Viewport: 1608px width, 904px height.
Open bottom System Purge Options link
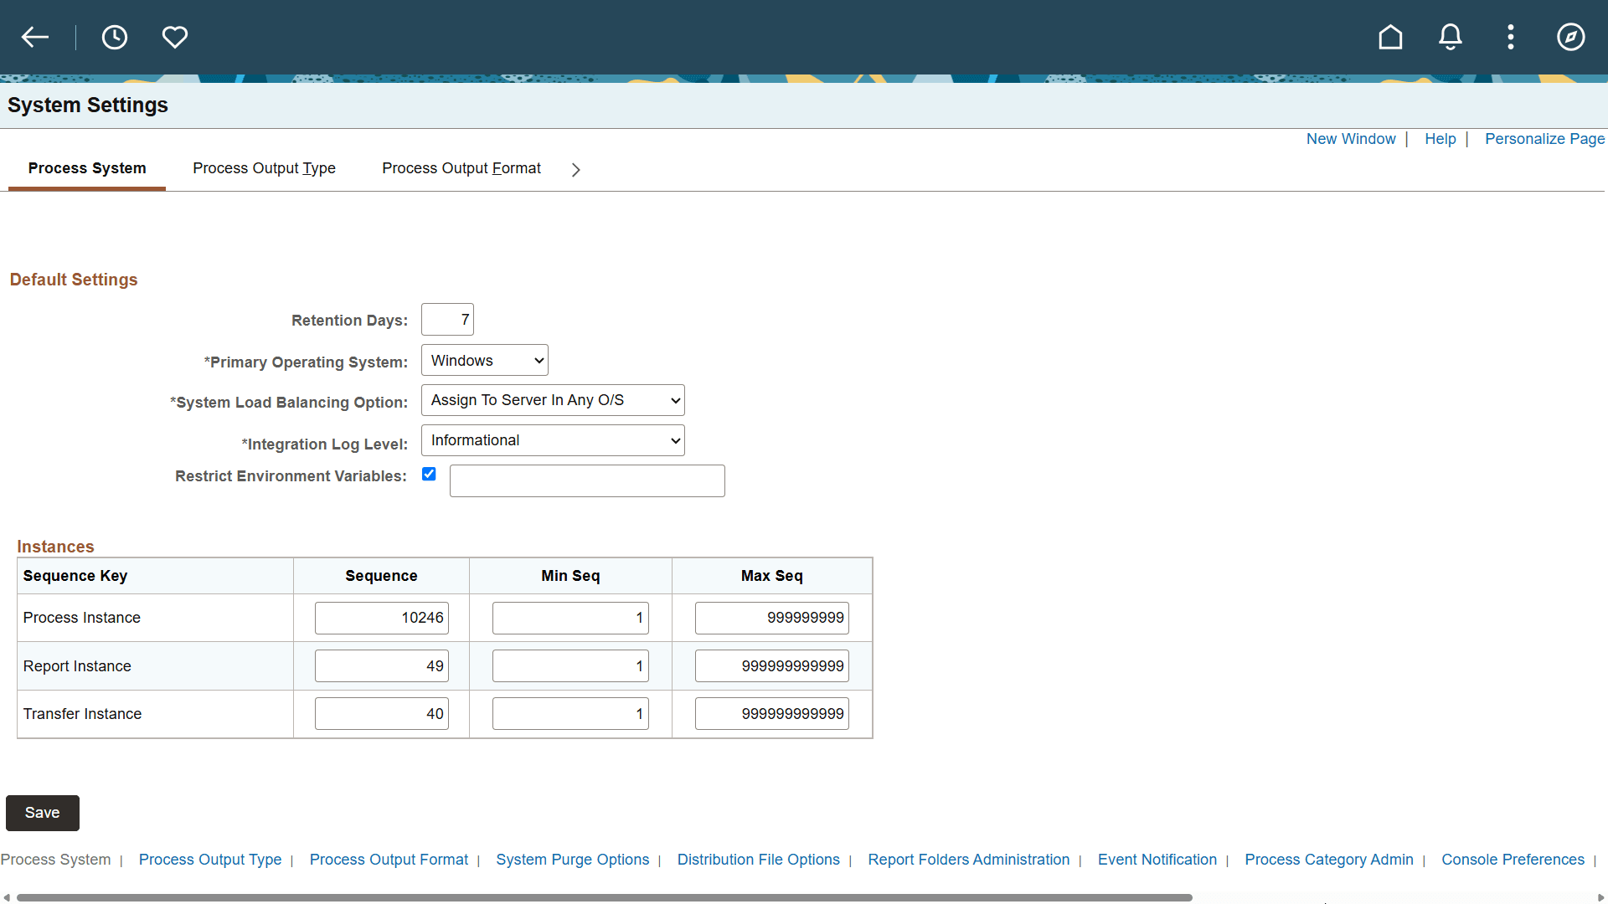572,860
